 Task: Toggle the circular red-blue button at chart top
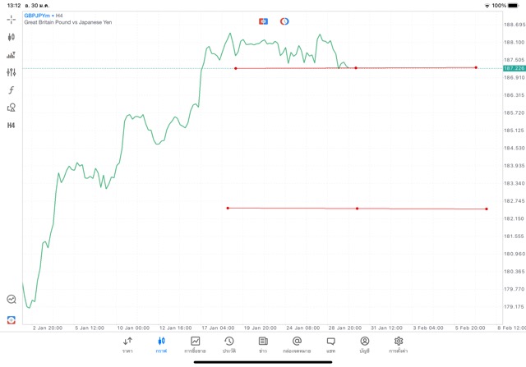[x=284, y=21]
